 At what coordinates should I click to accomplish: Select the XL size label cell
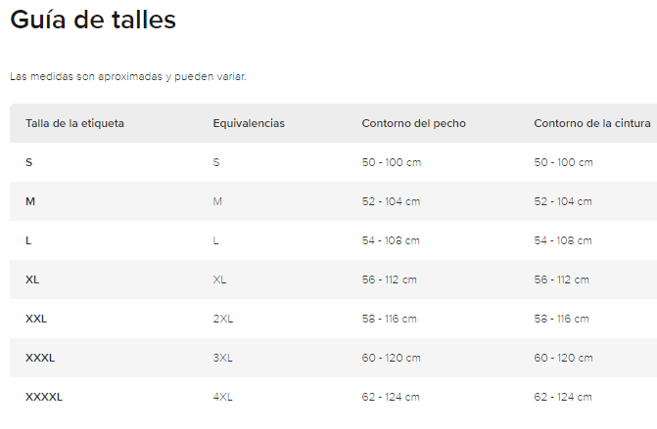pos(32,279)
